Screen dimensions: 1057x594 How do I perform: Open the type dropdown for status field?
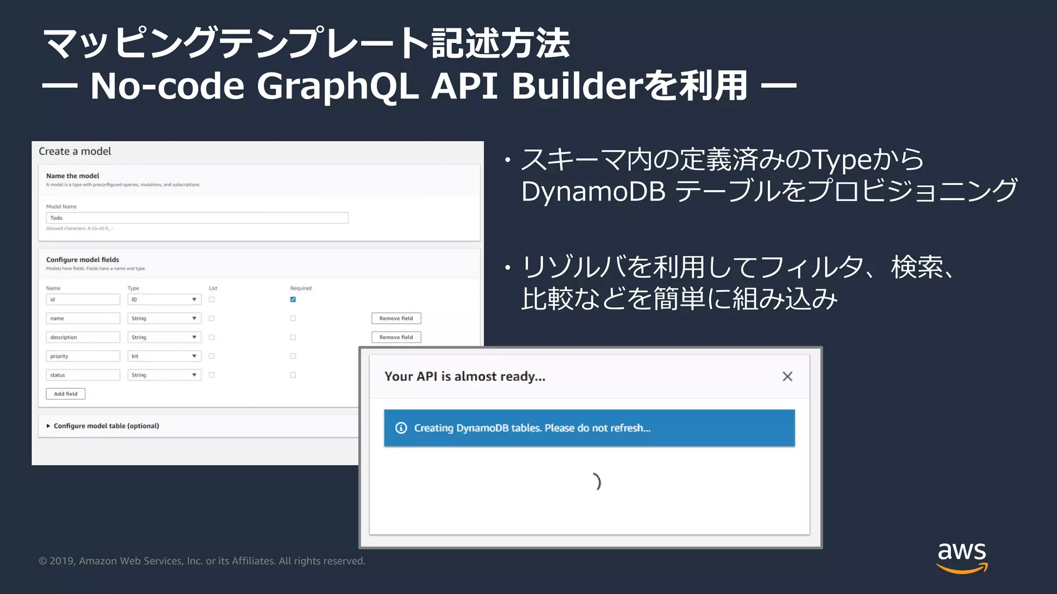click(164, 375)
